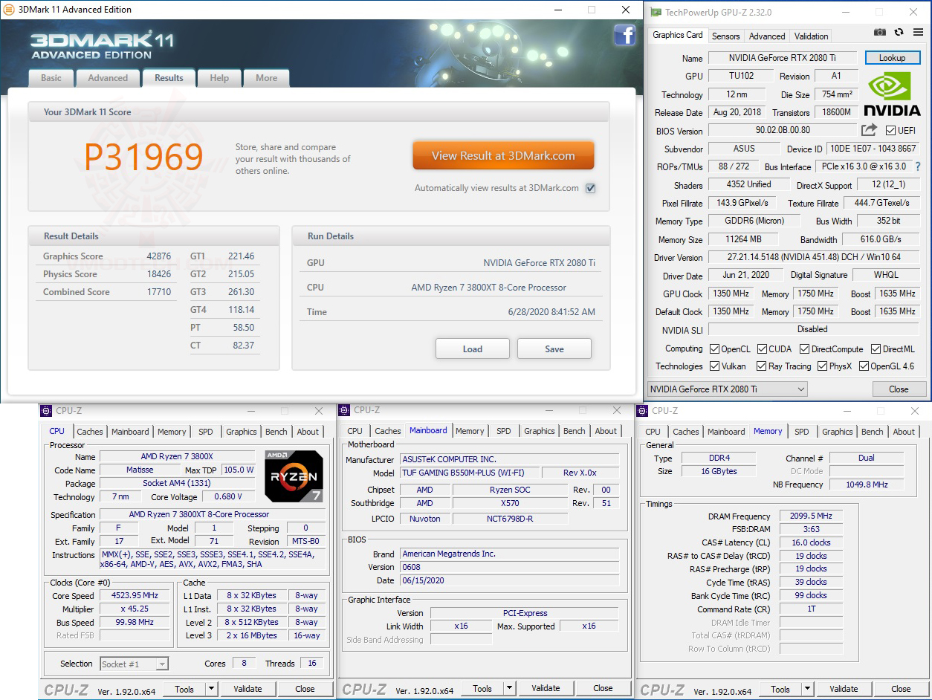Image resolution: width=932 pixels, height=700 pixels.
Task: Click the mainboard Model field TUF GAMING B550M-PLUS
Action: (x=470, y=473)
